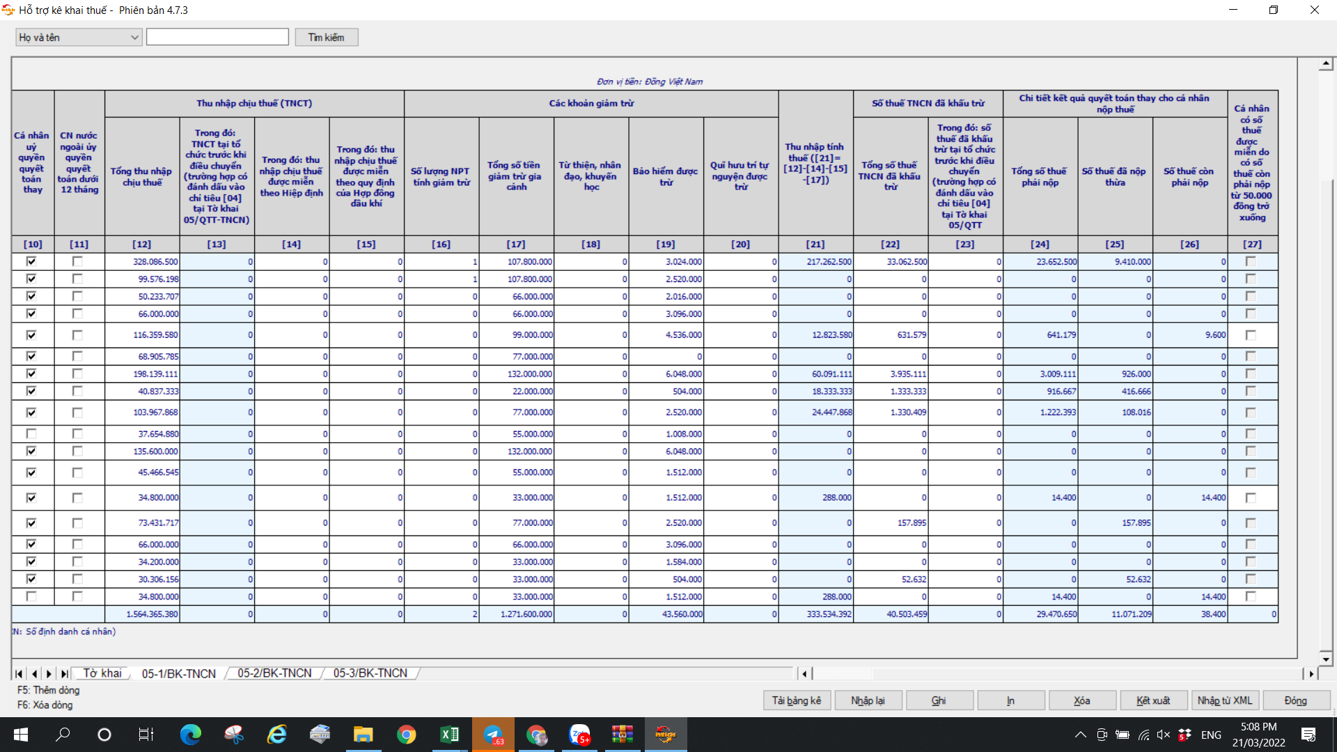Open Cortana circle icon

[x=104, y=735]
